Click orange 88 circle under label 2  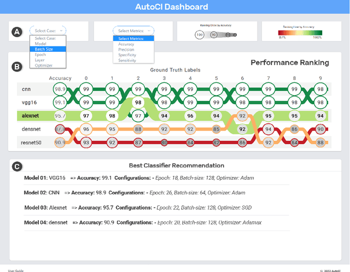point(138,129)
